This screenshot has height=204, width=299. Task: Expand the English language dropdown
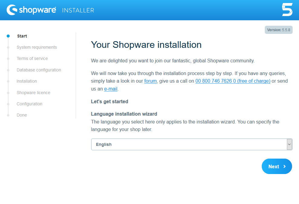pos(192,144)
